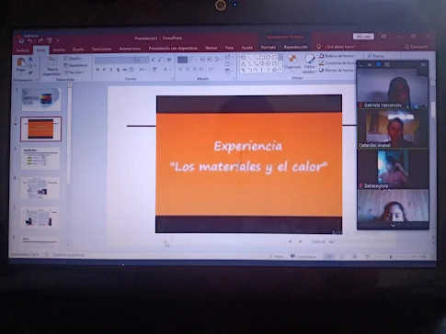Viewport: 446px width, 334px height.
Task: Click the Save icon in quick access toolbar
Action: [21, 40]
